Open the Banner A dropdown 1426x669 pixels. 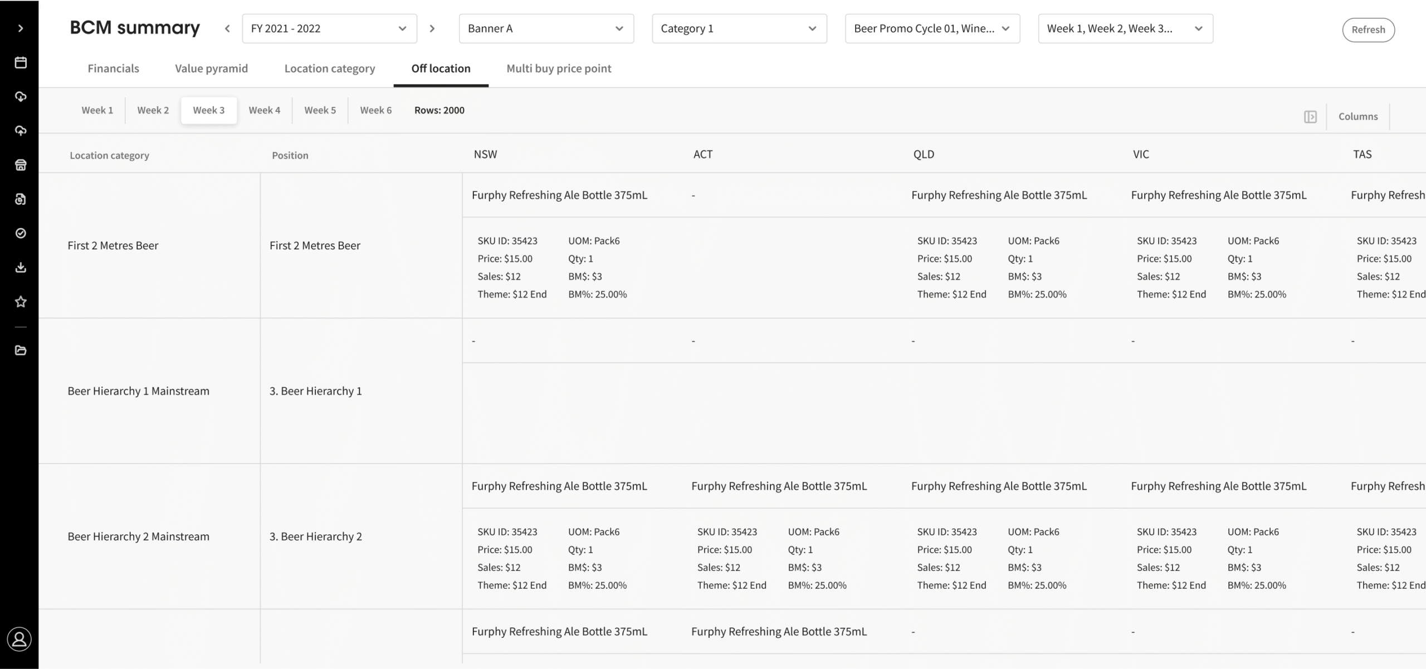546,28
